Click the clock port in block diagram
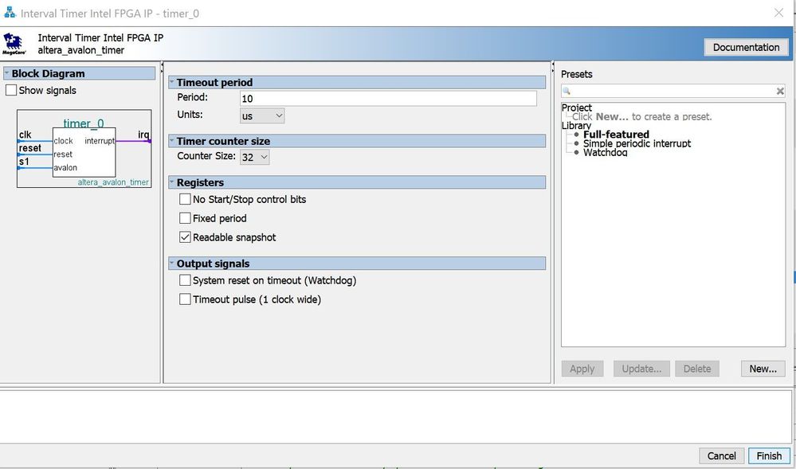Viewport: 796px width, 469px height. pyautogui.click(x=64, y=141)
